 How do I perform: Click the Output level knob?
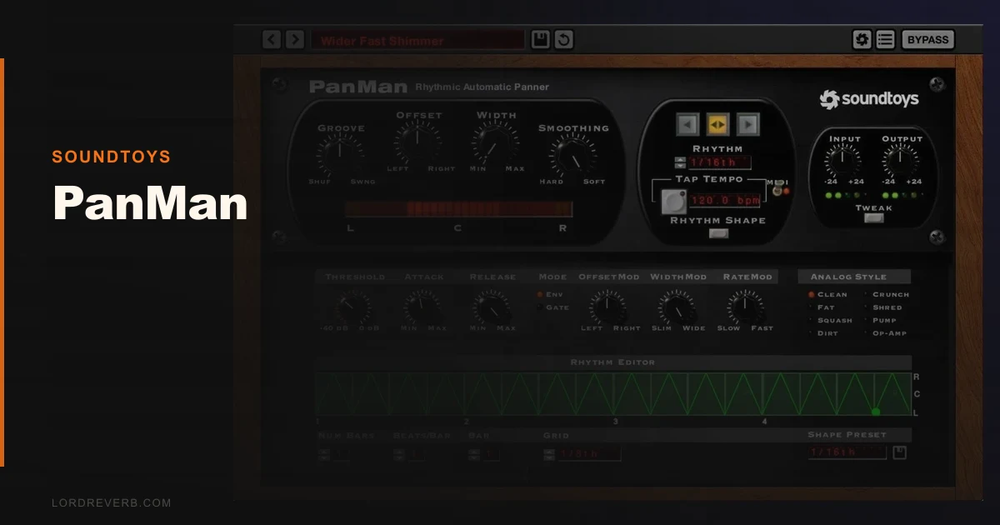pos(902,159)
